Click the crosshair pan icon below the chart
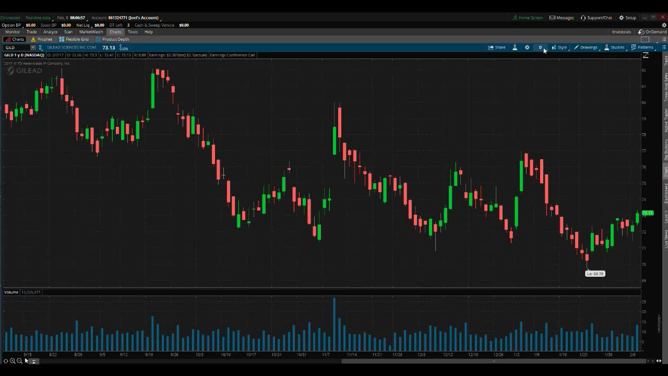This screenshot has height=376, width=668. pyautogui.click(x=6, y=361)
